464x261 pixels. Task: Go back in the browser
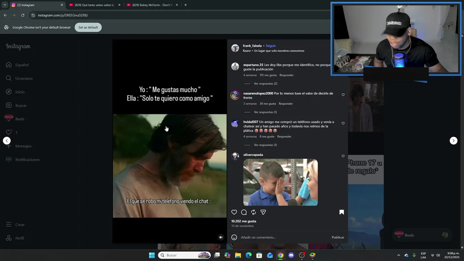[5, 15]
